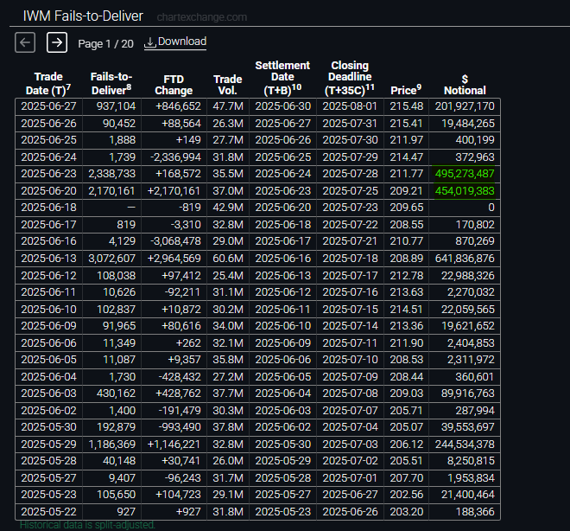Viewport: 570px width, 531px height.
Task: Select the Page 1 / 20 indicator
Action: point(105,44)
